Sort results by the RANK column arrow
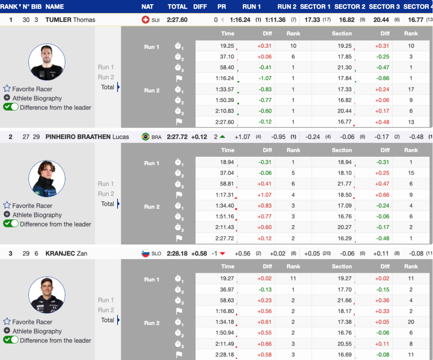The width and height of the screenshot is (433, 360). (x=19, y=6)
